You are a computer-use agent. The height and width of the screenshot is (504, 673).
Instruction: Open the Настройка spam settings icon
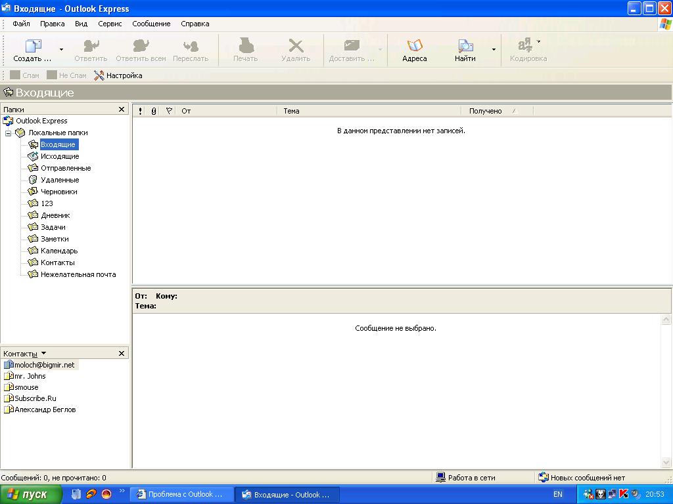tap(100, 75)
